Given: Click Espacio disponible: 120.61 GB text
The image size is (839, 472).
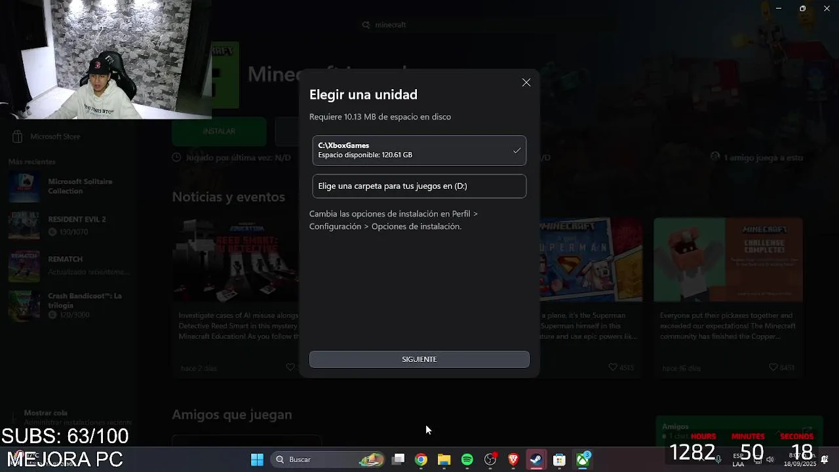Looking at the screenshot, I should [x=365, y=155].
